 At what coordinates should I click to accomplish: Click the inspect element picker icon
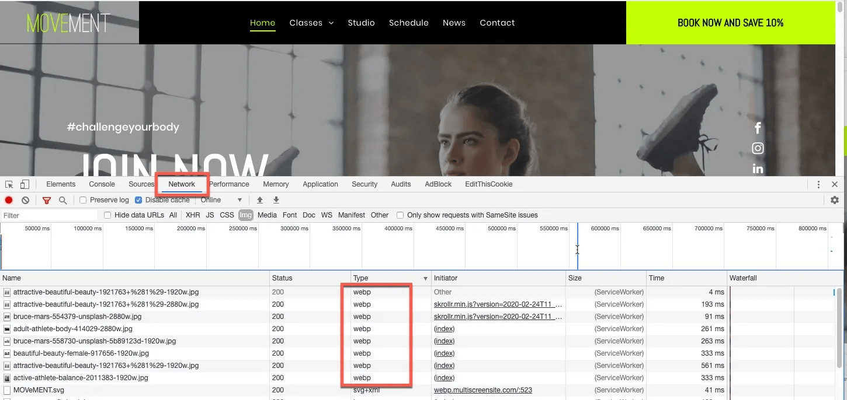coord(9,184)
